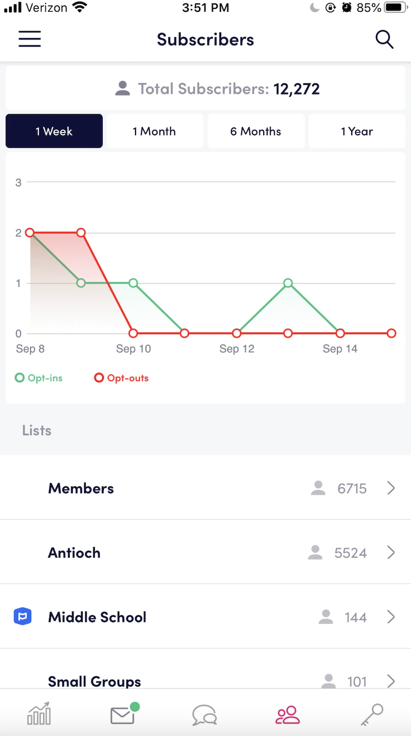Select the 1 Week range
Screen dimensions: 411x736
(54, 131)
